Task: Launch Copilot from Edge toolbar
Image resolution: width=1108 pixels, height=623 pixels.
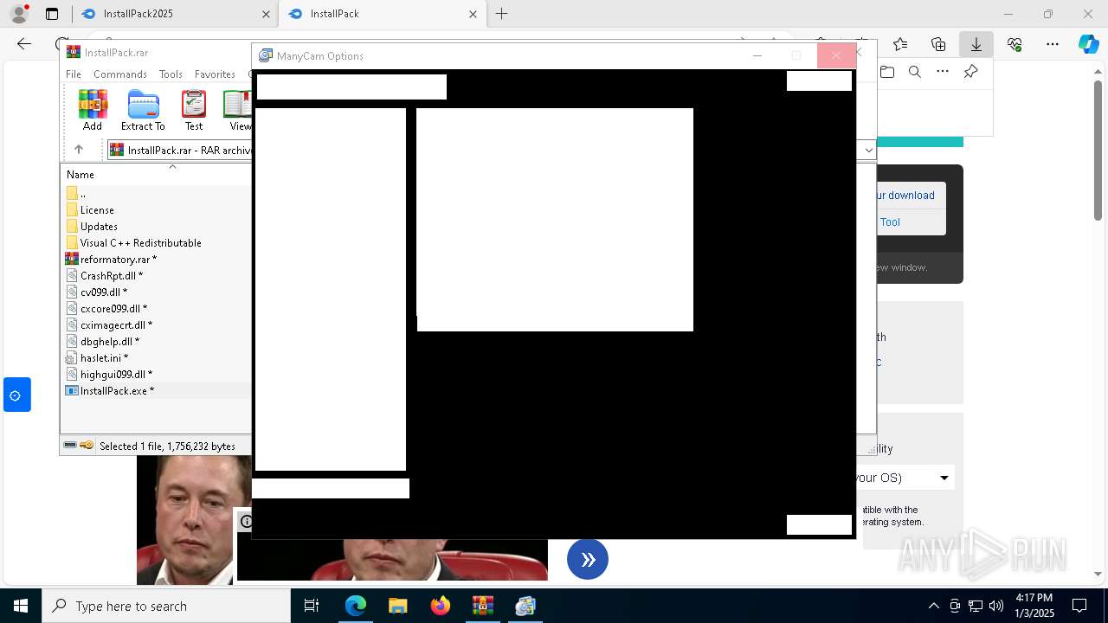Action: pos(1088,44)
